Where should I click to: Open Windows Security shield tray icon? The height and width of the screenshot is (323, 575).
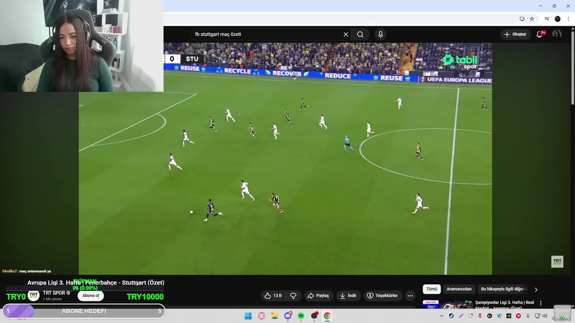pyautogui.click(x=499, y=316)
